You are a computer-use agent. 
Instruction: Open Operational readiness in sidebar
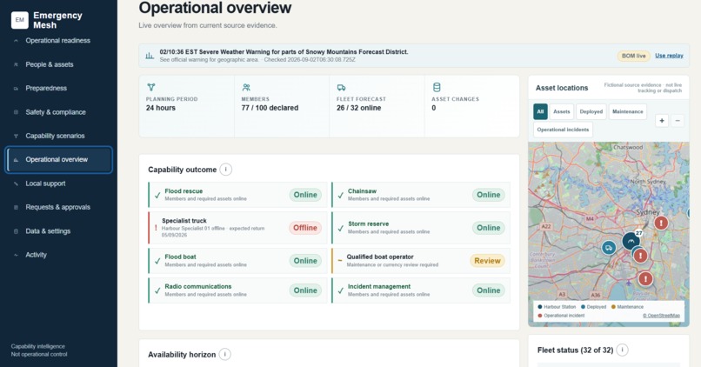tap(58, 41)
